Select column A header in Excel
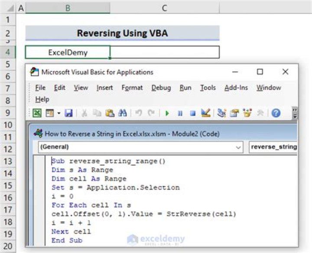This screenshot has height=253, width=312. pyautogui.click(x=21, y=8)
